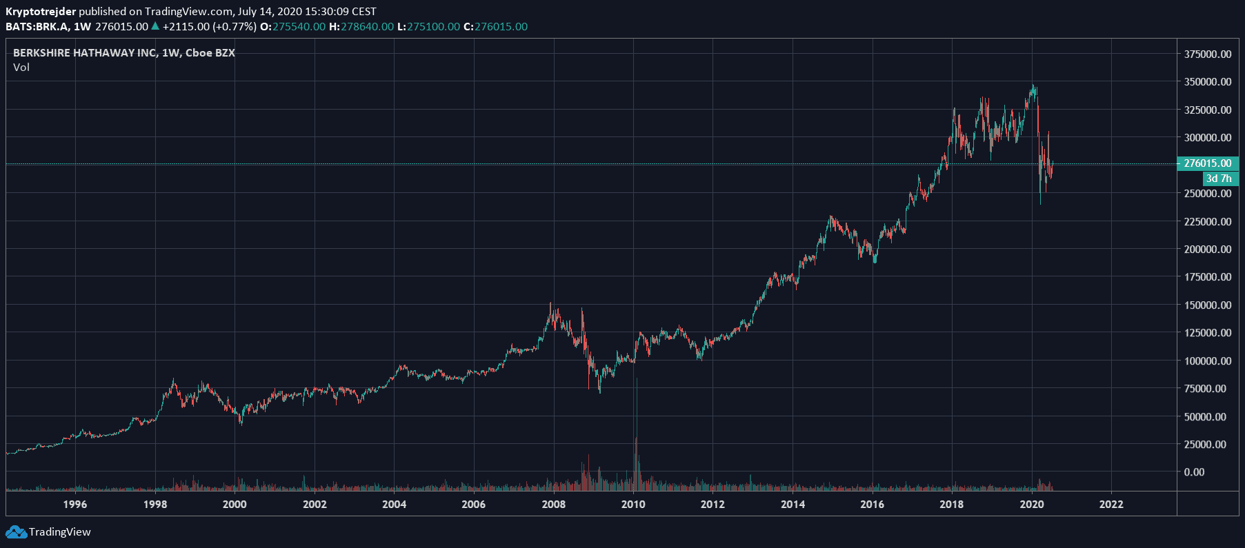Select the Vol indicator label

(21, 67)
